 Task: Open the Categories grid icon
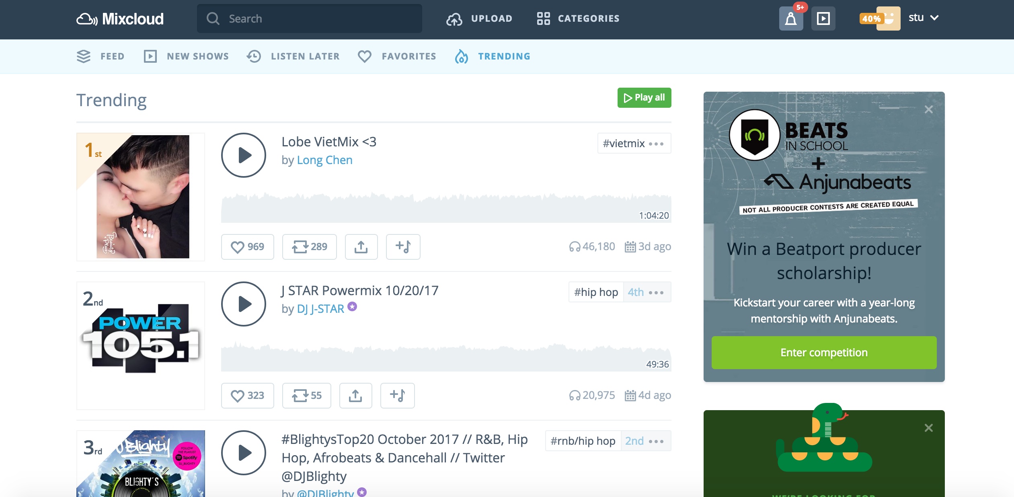click(x=544, y=18)
